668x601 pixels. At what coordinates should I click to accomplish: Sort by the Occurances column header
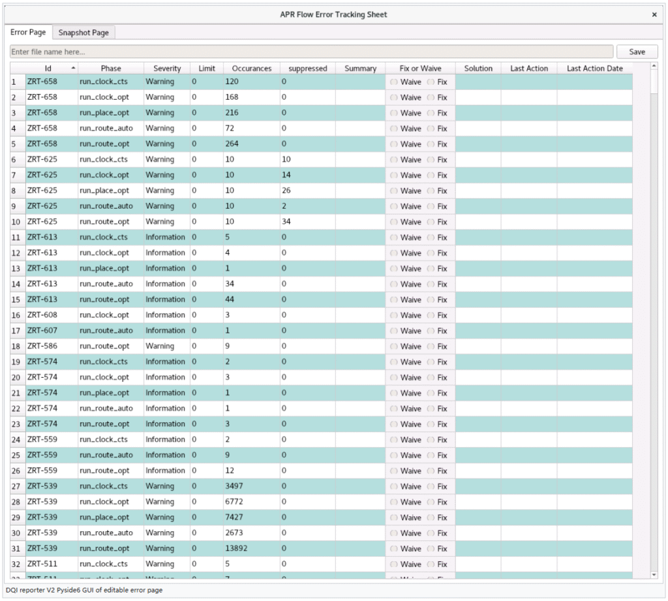click(251, 69)
